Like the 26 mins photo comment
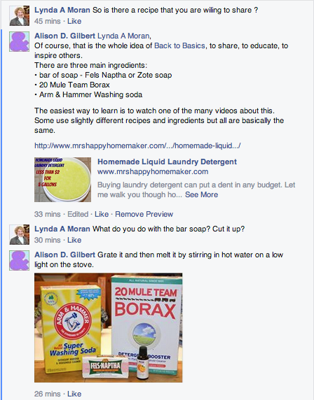Viewport: 314px width, 400px height. click(74, 394)
